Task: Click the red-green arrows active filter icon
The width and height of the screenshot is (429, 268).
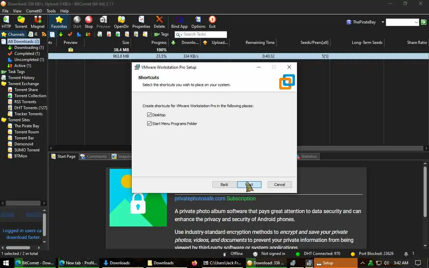Action: click(88, 34)
